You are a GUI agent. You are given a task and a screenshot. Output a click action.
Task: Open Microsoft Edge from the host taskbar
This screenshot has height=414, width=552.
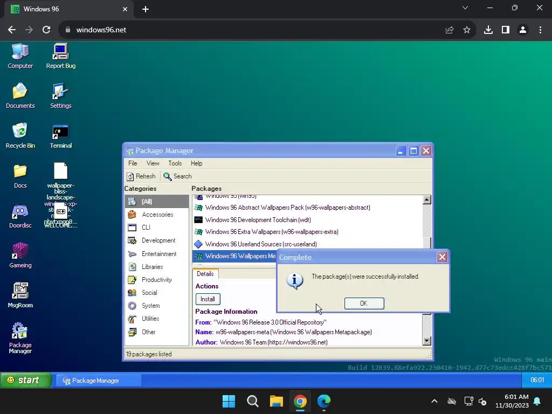coord(323,401)
